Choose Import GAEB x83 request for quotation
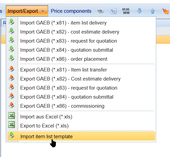The height and width of the screenshot is (157, 170). pos(69,41)
